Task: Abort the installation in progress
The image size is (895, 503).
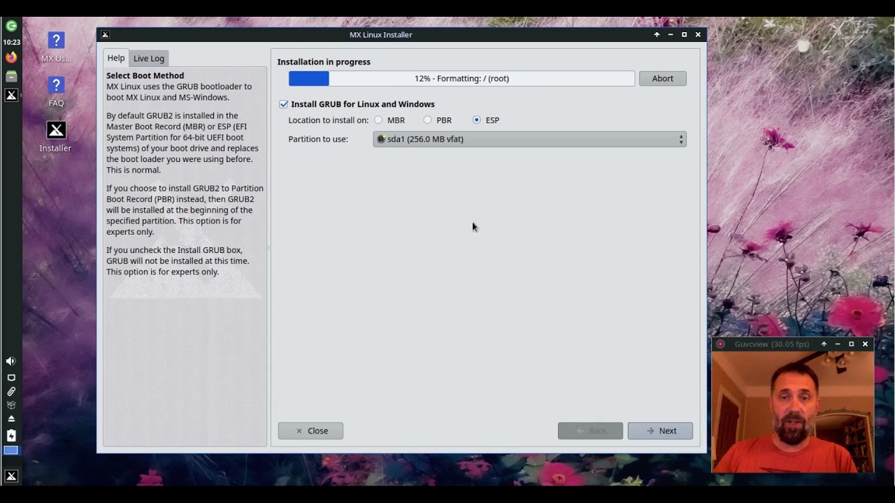Action: click(663, 78)
